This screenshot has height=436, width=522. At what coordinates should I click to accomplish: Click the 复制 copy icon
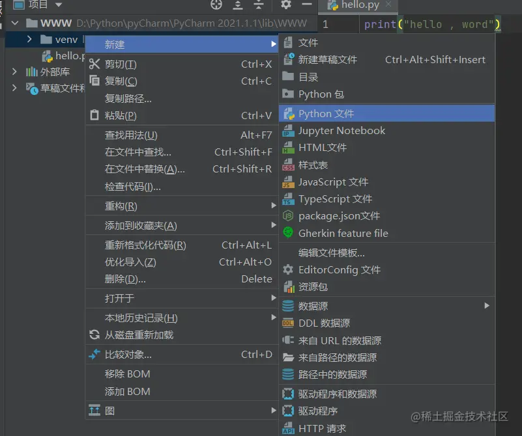(94, 81)
